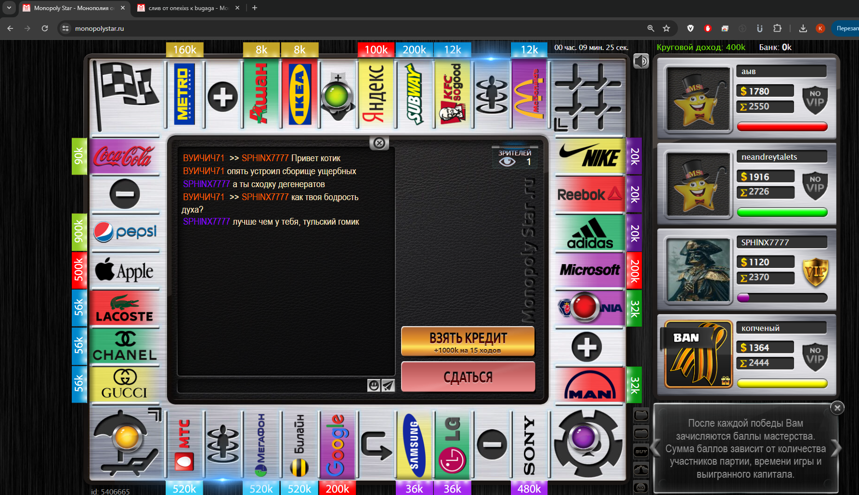
Task: Select the KFC board cell
Action: pyautogui.click(x=453, y=94)
